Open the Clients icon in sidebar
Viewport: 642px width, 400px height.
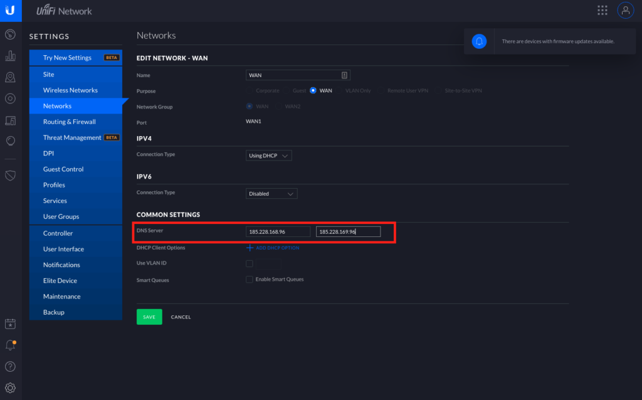point(10,120)
